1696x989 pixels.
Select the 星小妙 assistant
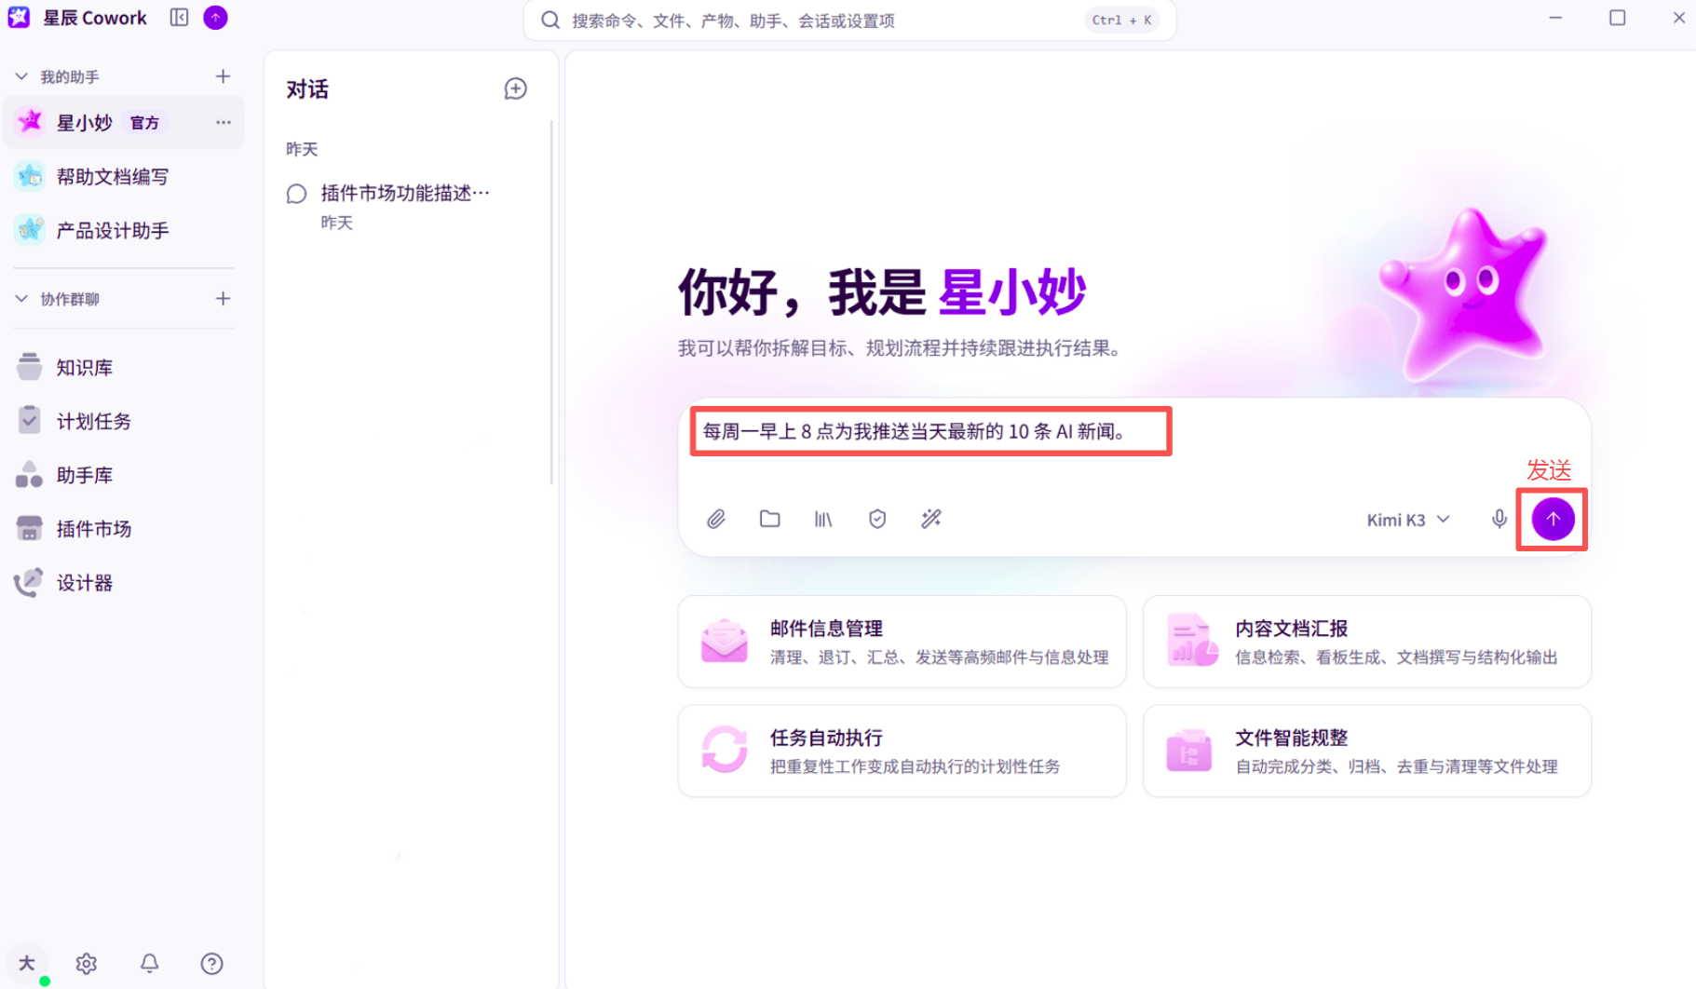pyautogui.click(x=124, y=122)
